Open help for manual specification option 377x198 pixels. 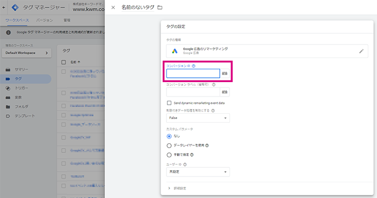click(x=192, y=155)
